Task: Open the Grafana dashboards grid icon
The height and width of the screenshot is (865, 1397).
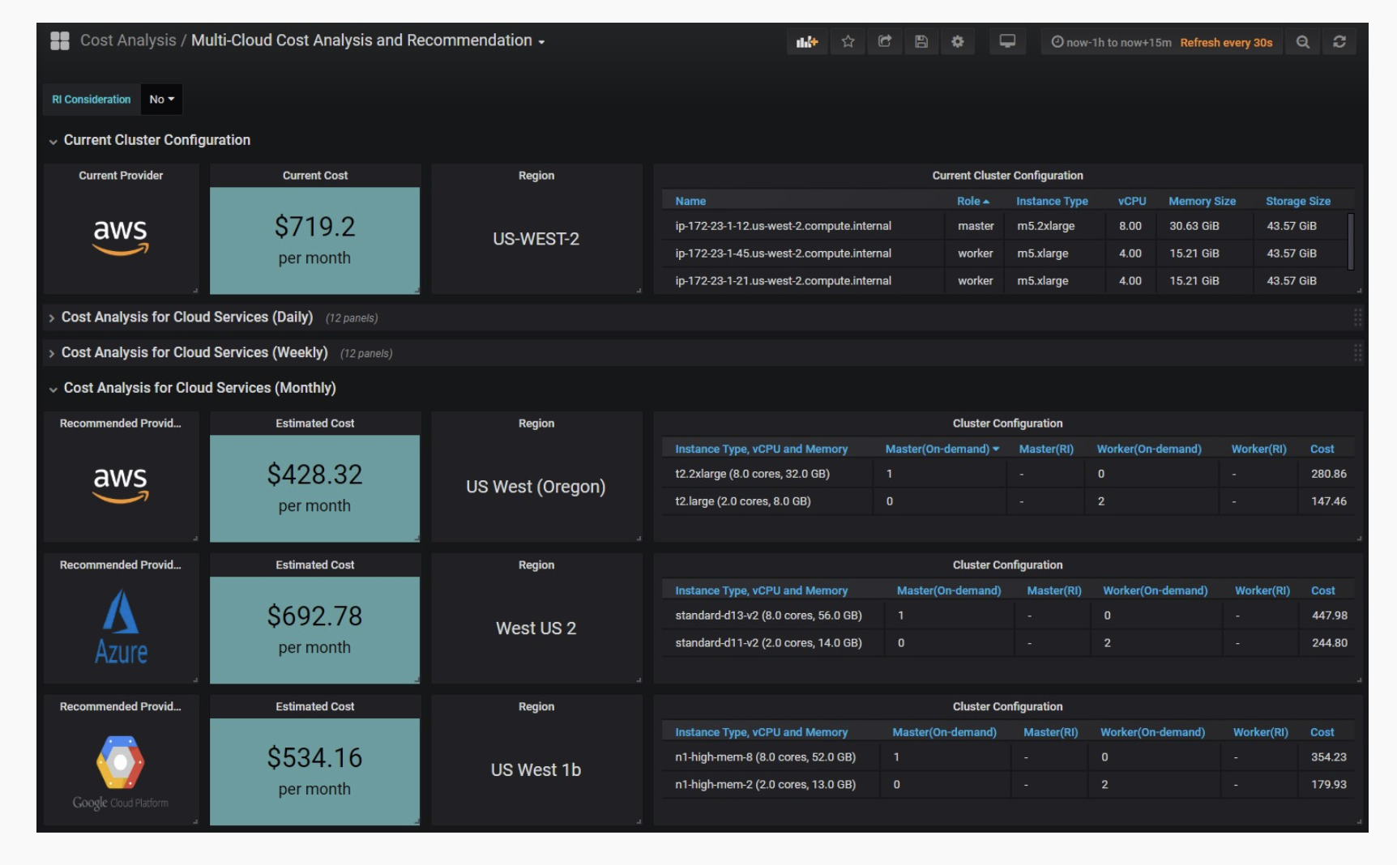Action: pos(60,40)
